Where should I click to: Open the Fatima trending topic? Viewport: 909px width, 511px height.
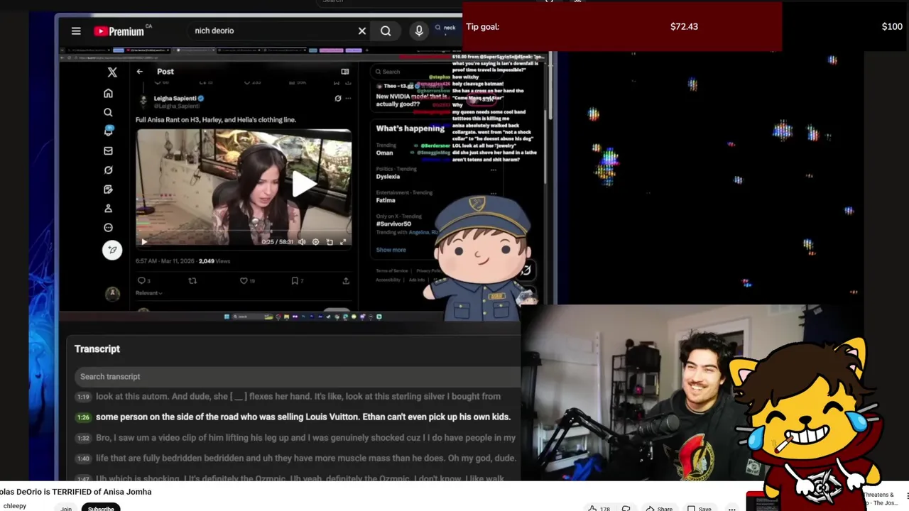point(386,200)
